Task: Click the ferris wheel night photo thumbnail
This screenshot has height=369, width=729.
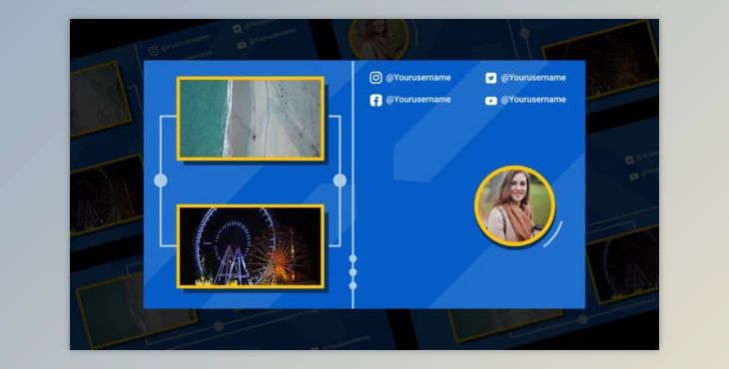Action: click(251, 246)
